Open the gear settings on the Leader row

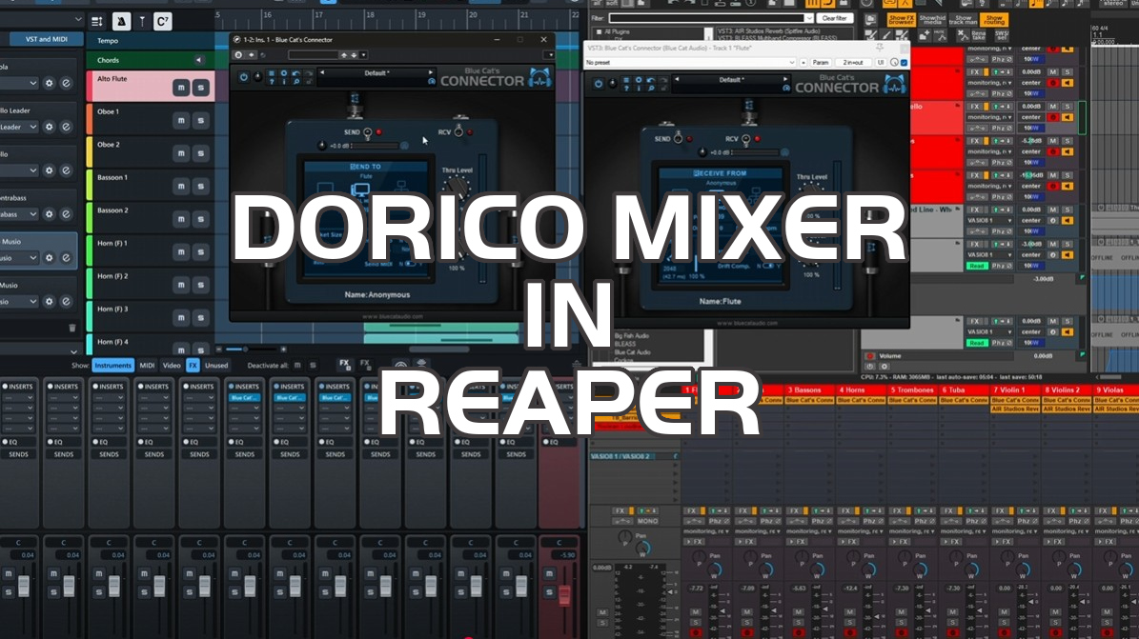(x=50, y=127)
